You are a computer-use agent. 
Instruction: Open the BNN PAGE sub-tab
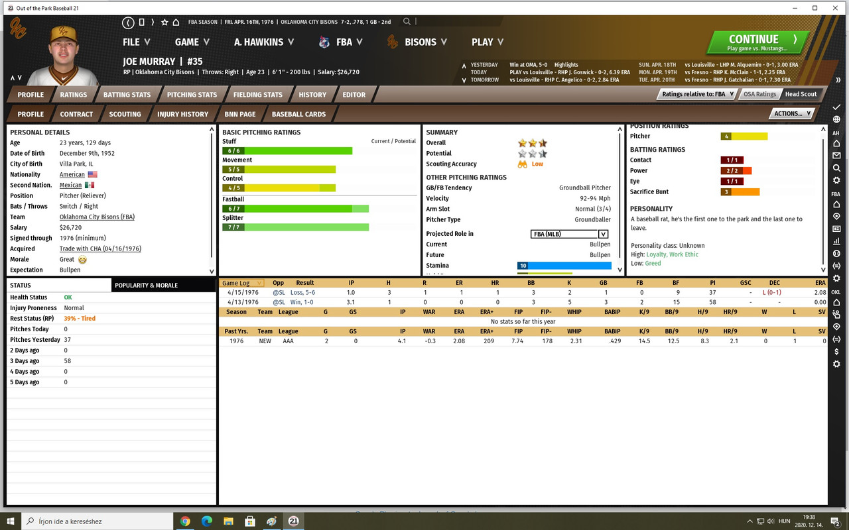tap(240, 114)
